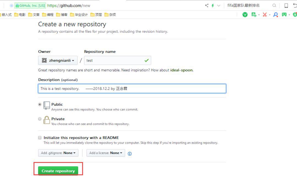Select the Public radio button
The height and width of the screenshot is (176, 297).
(x=40, y=104)
